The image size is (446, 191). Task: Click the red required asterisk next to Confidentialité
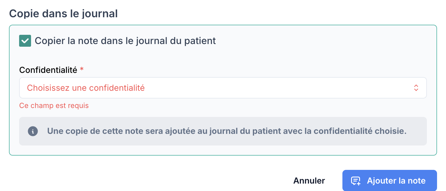coord(81,70)
